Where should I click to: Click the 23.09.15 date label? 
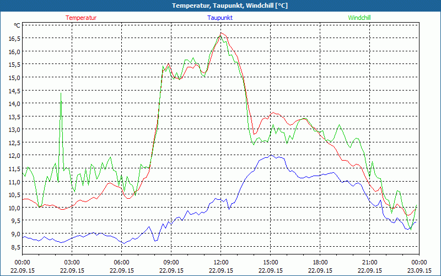[x=420, y=270]
